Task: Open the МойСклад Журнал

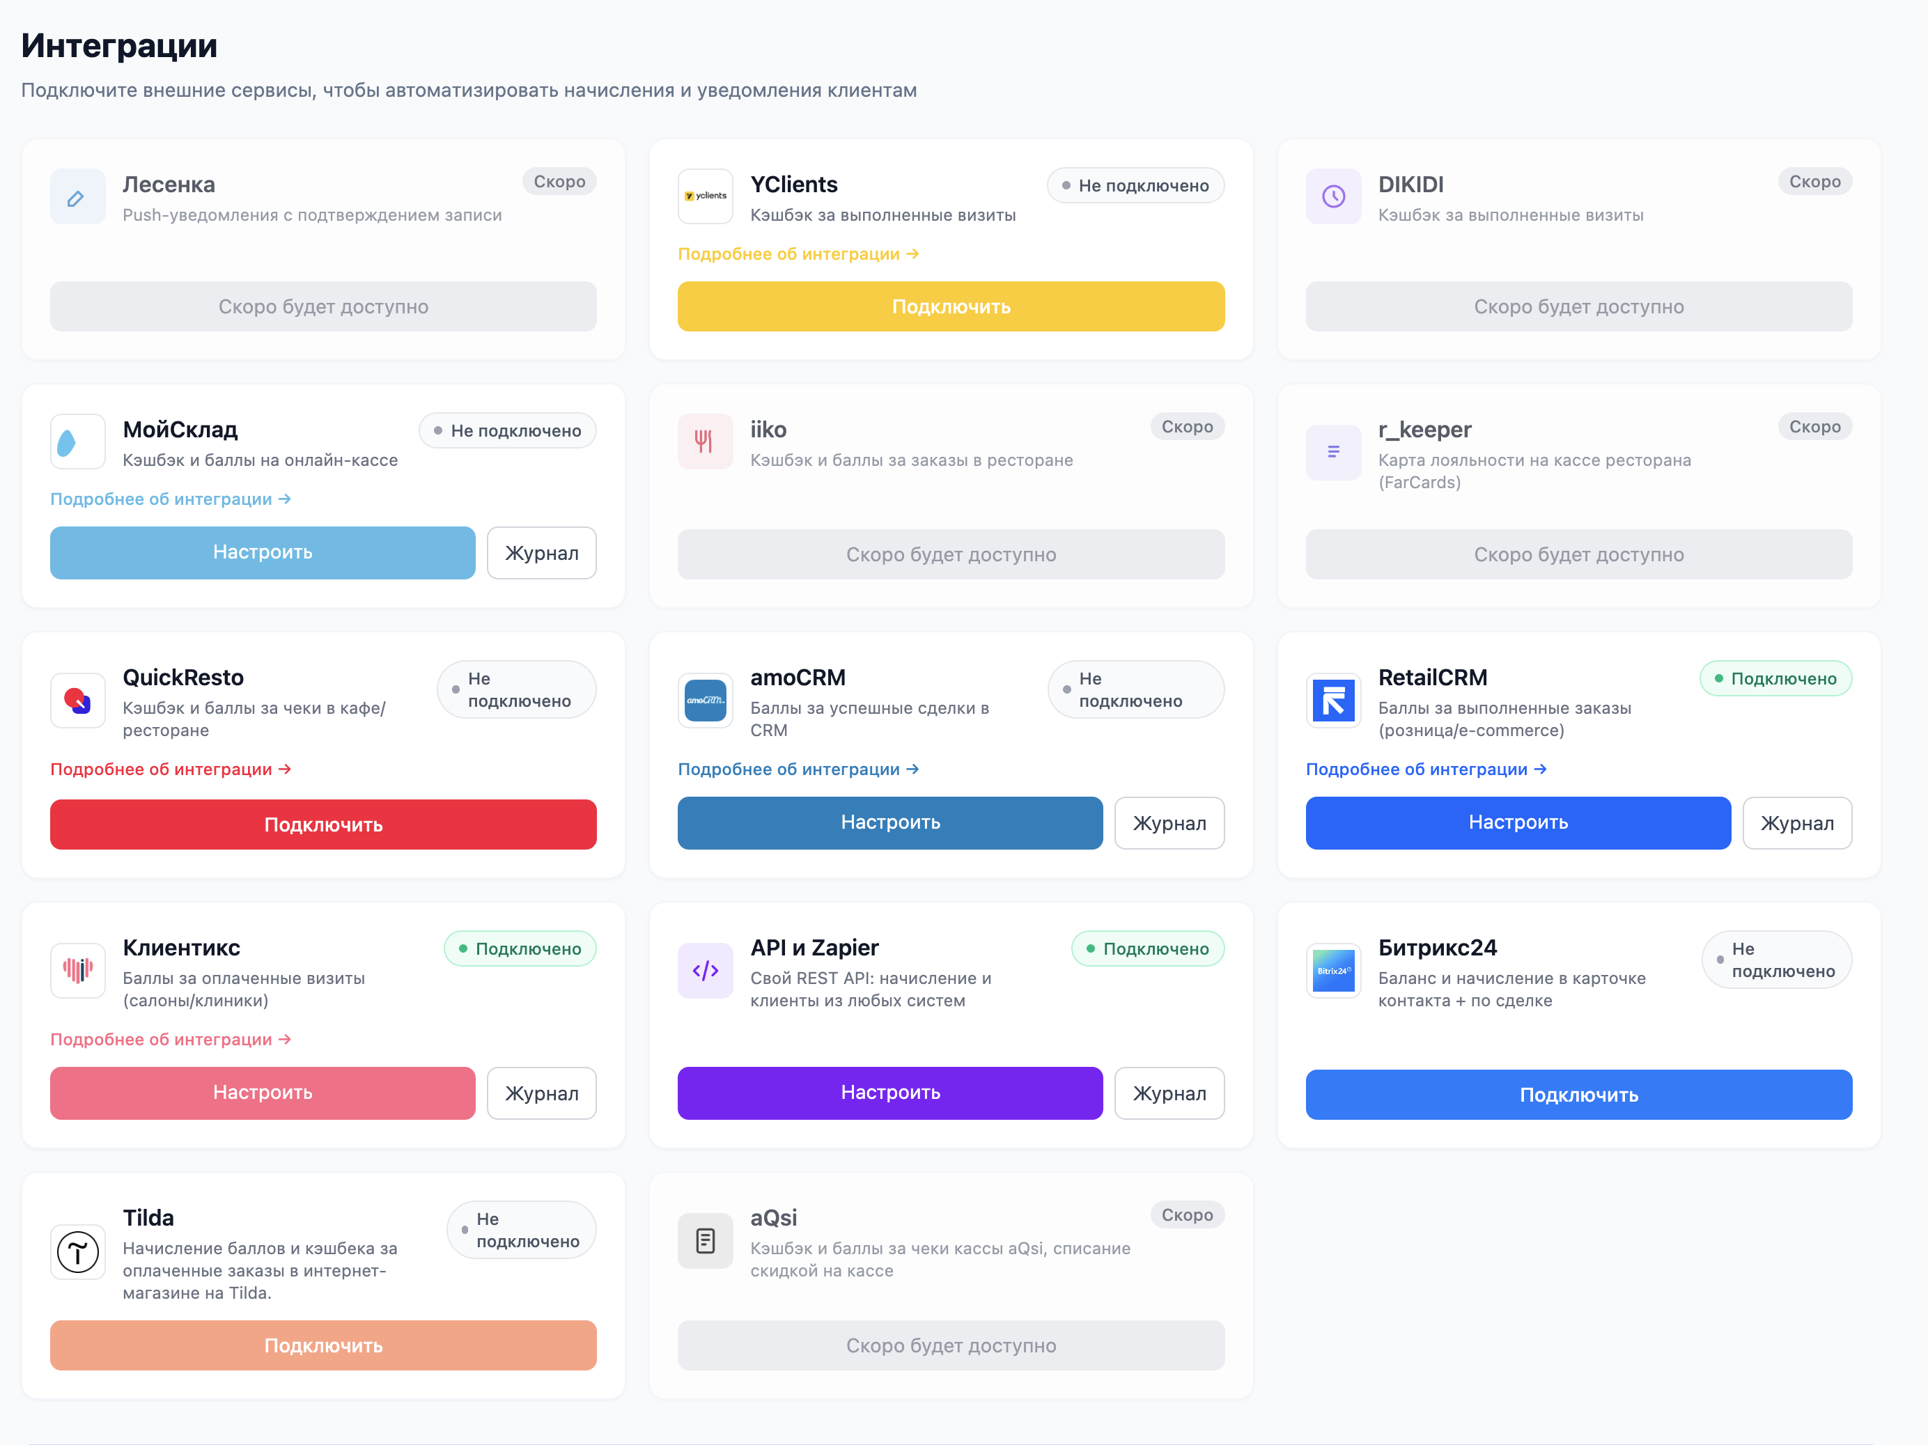Action: click(x=541, y=552)
